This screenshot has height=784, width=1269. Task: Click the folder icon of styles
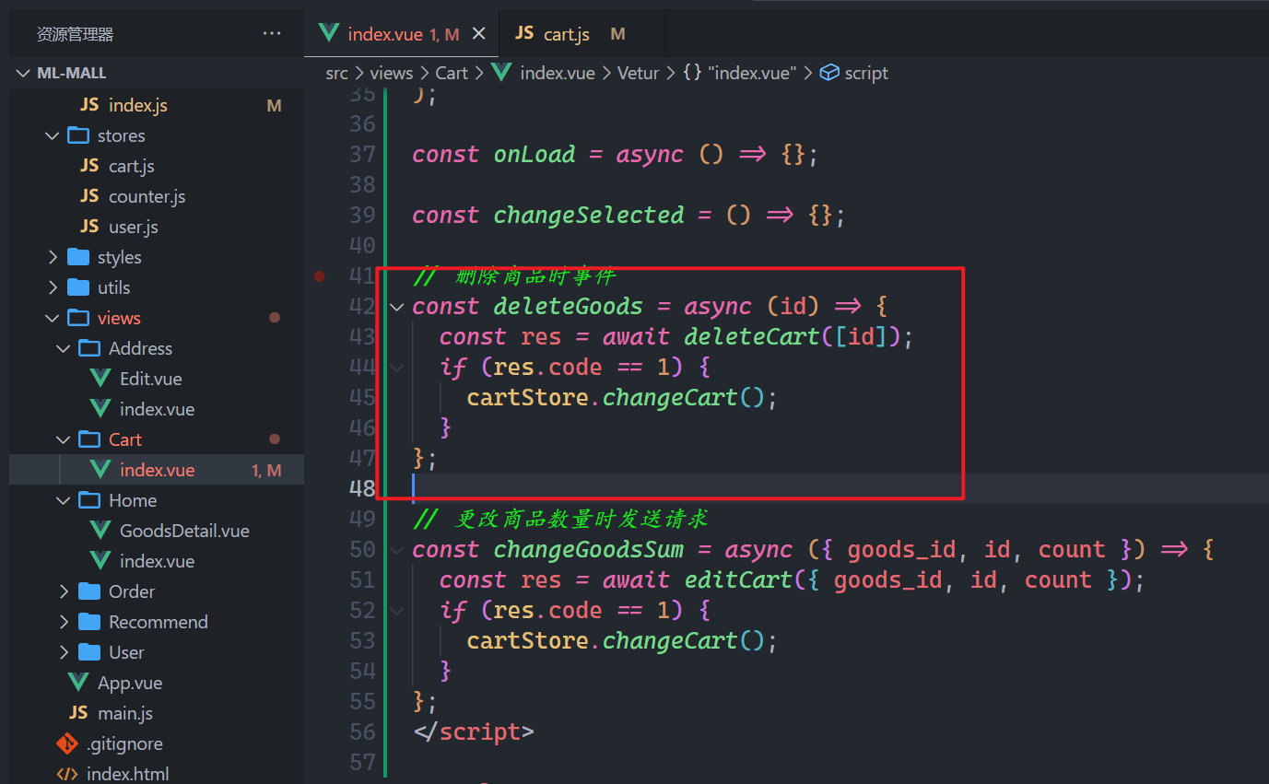click(x=78, y=257)
